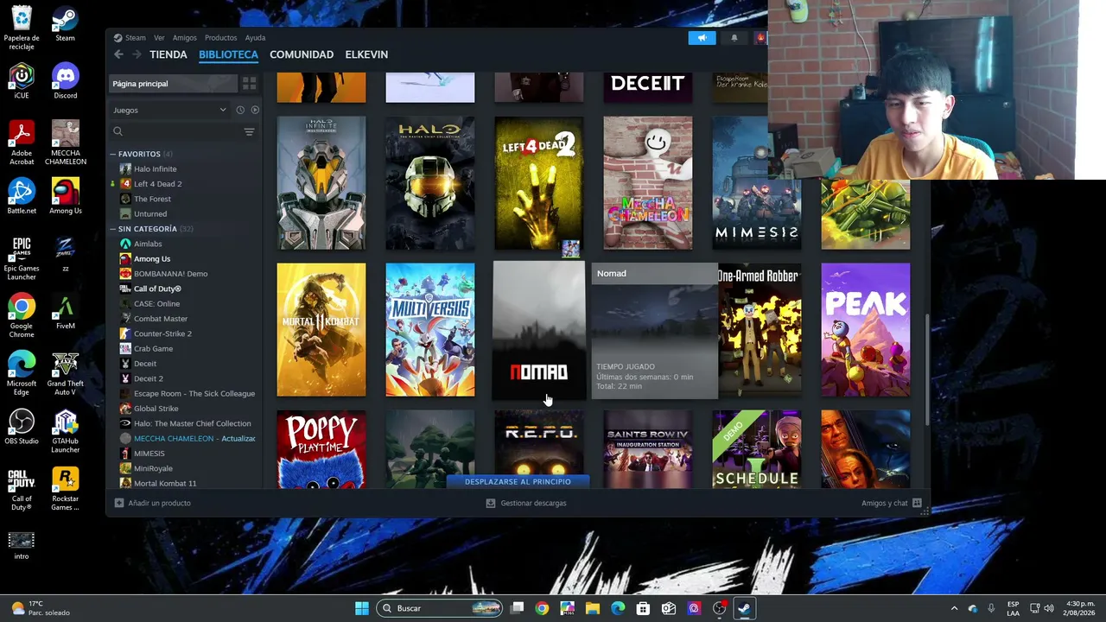Click Añadir un producto
This screenshot has height=622, width=1106.
pyautogui.click(x=153, y=503)
